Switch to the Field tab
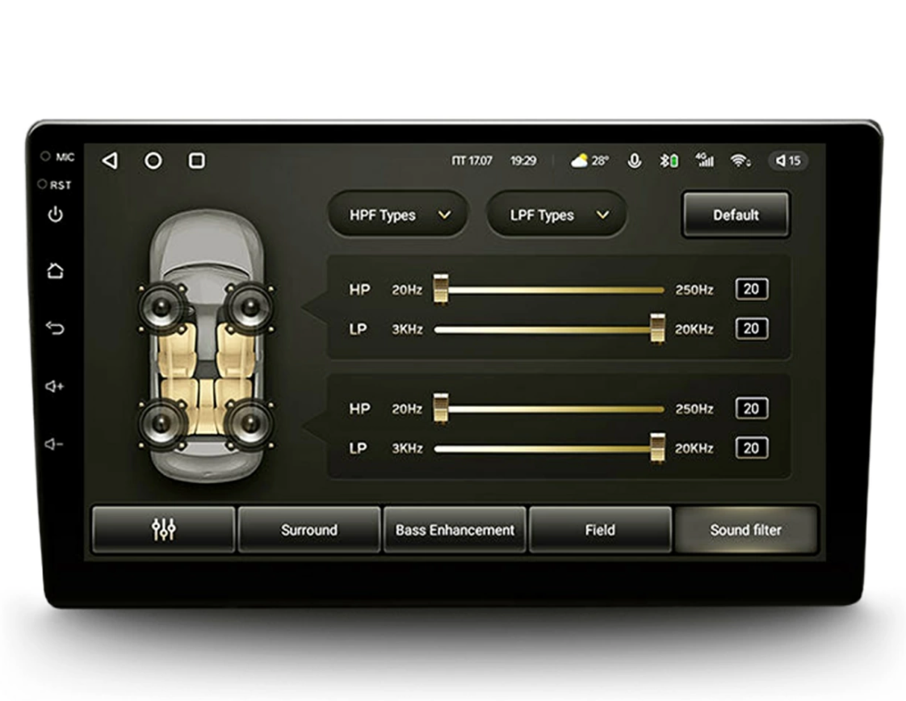The height and width of the screenshot is (701, 906). point(600,529)
